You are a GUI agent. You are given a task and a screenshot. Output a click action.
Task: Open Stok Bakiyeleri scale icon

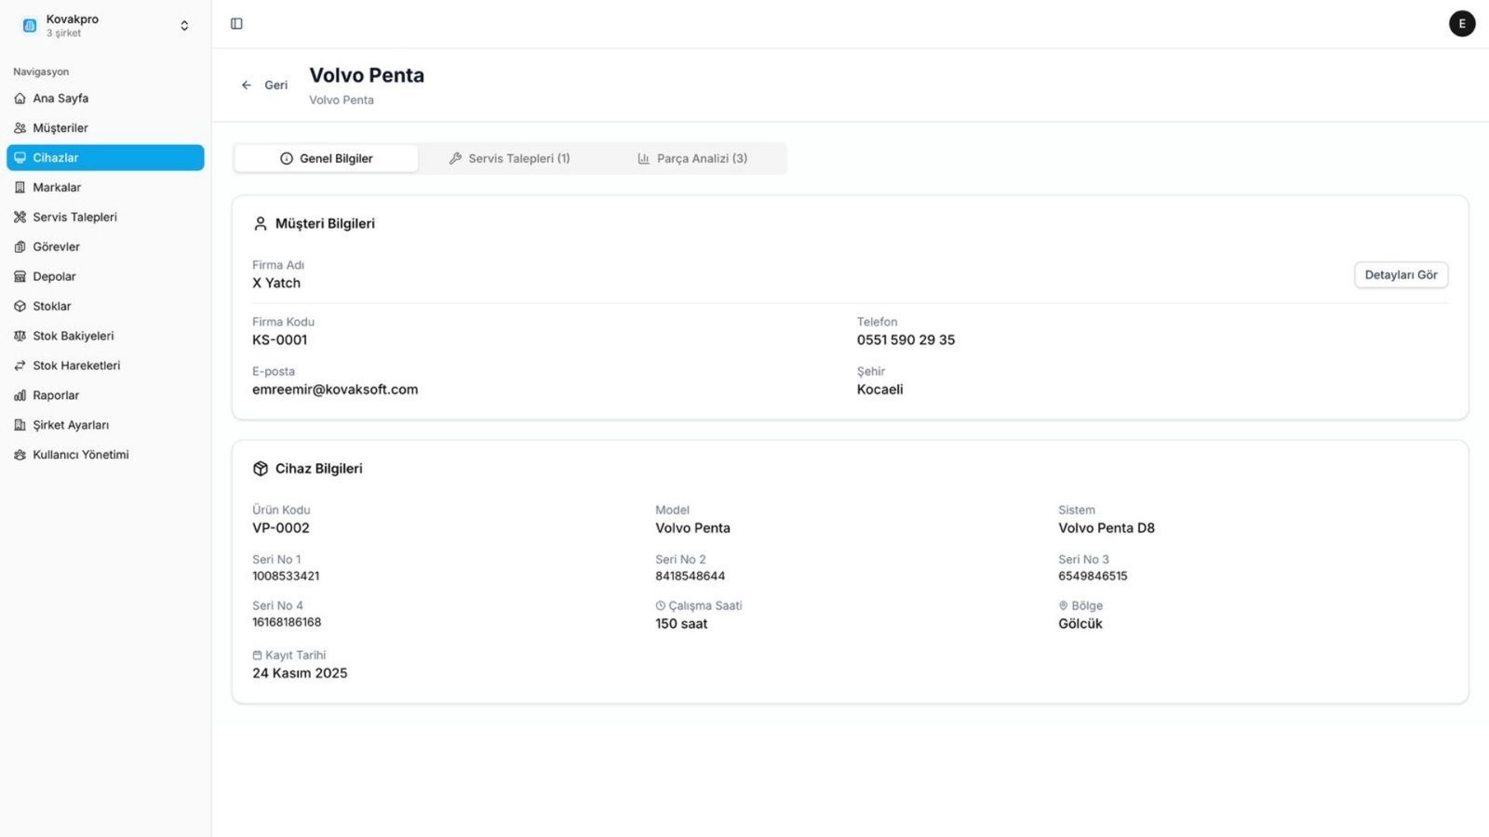click(20, 337)
